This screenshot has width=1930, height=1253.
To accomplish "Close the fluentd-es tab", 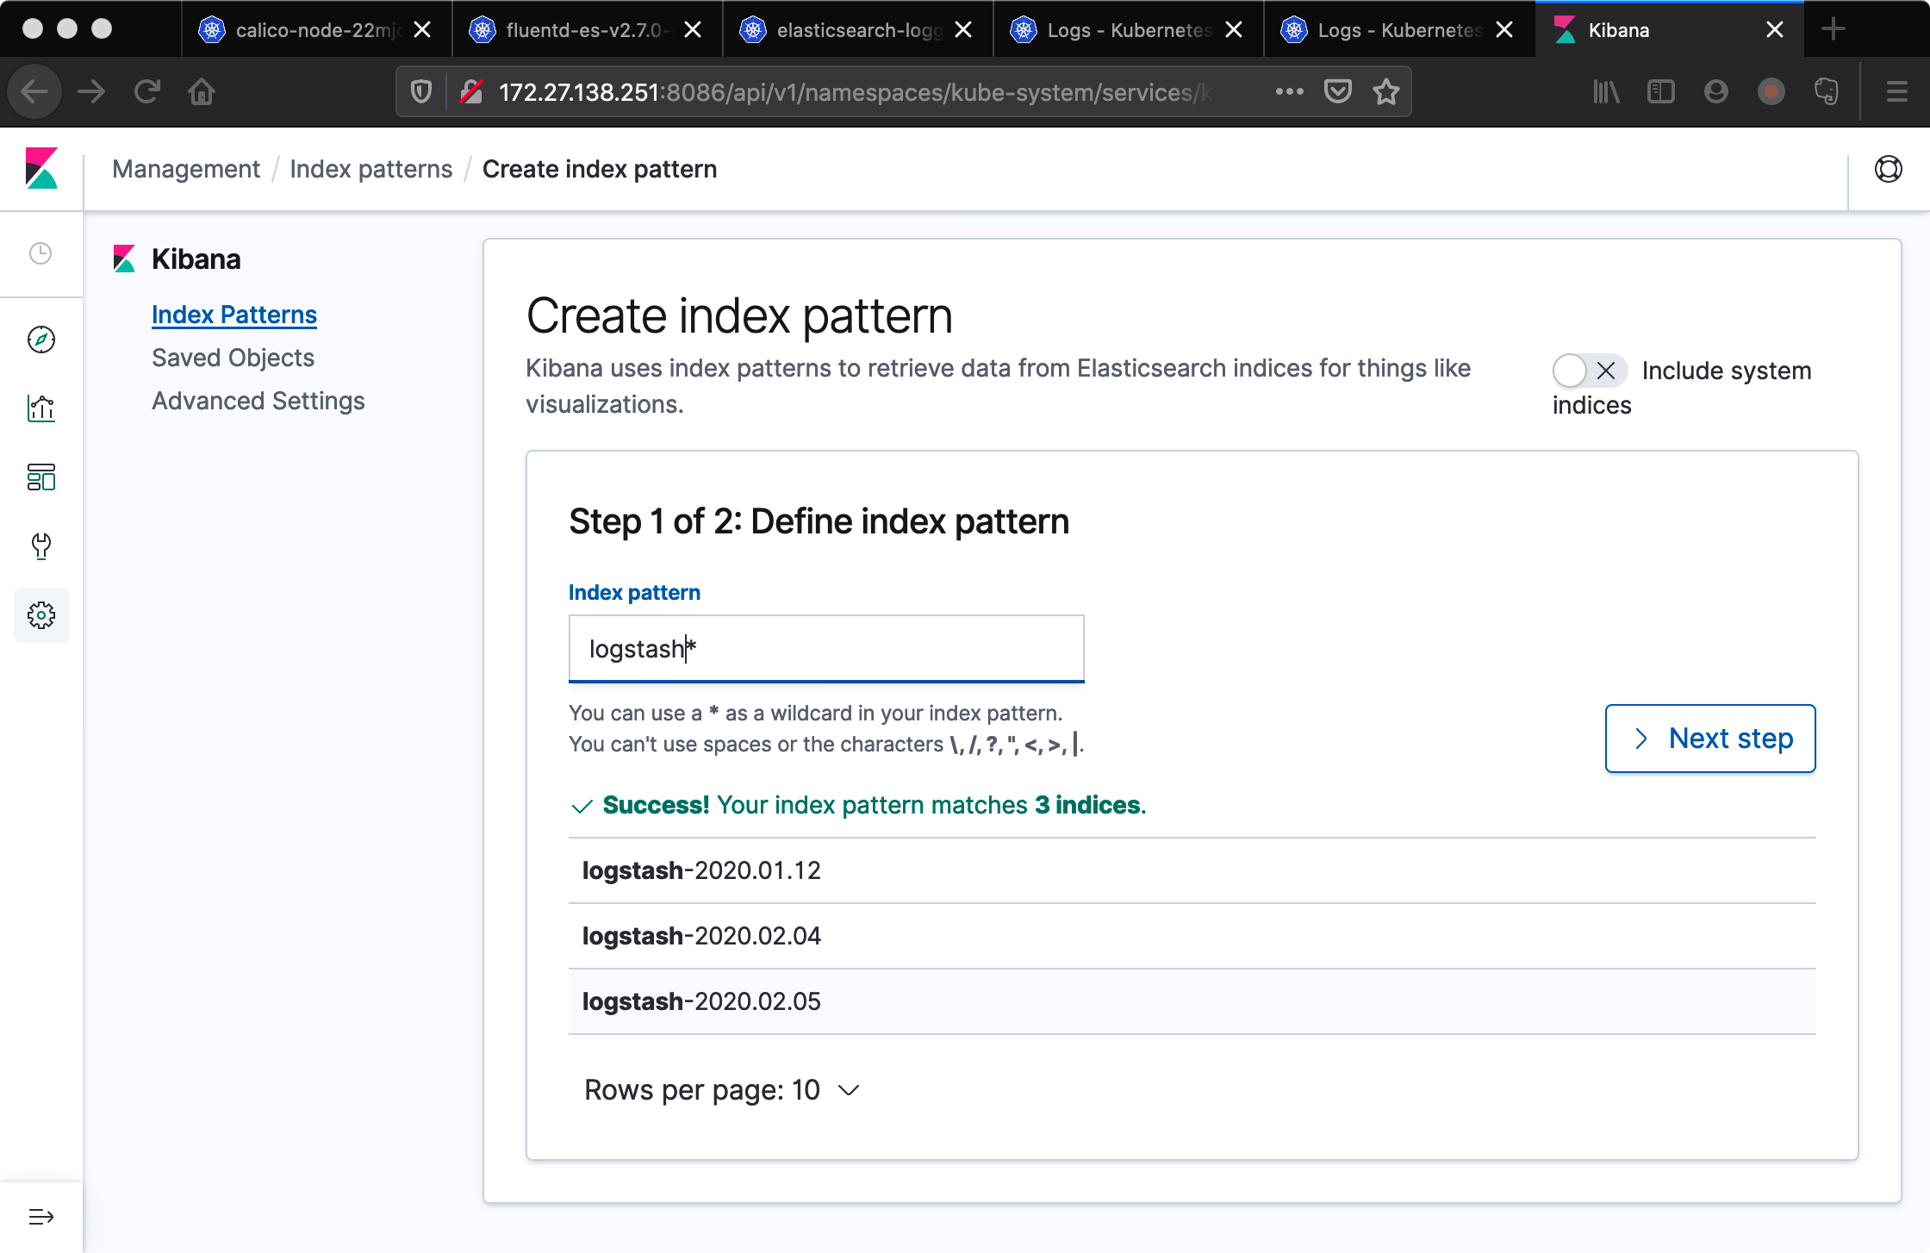I will (693, 29).
